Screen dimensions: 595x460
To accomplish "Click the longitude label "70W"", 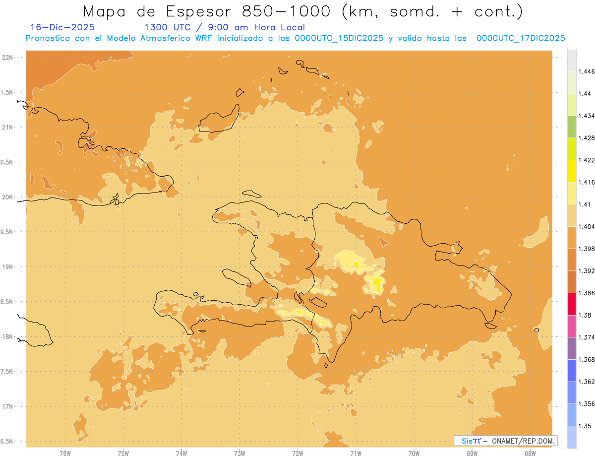I will [x=414, y=453].
